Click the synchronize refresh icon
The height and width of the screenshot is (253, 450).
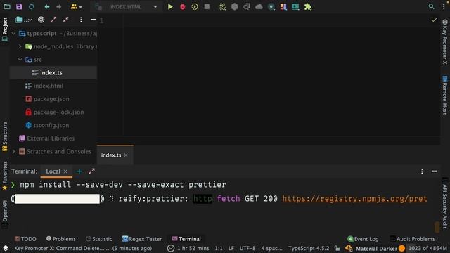tap(31, 6)
